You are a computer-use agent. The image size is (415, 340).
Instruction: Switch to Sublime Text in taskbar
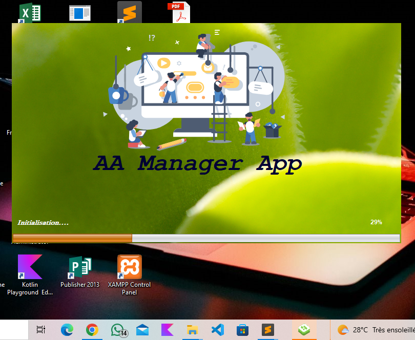click(267, 330)
